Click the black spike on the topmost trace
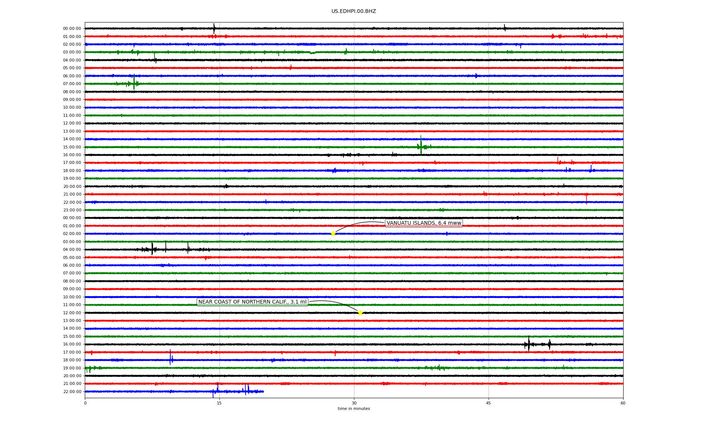This screenshot has width=708, height=442. 214,28
